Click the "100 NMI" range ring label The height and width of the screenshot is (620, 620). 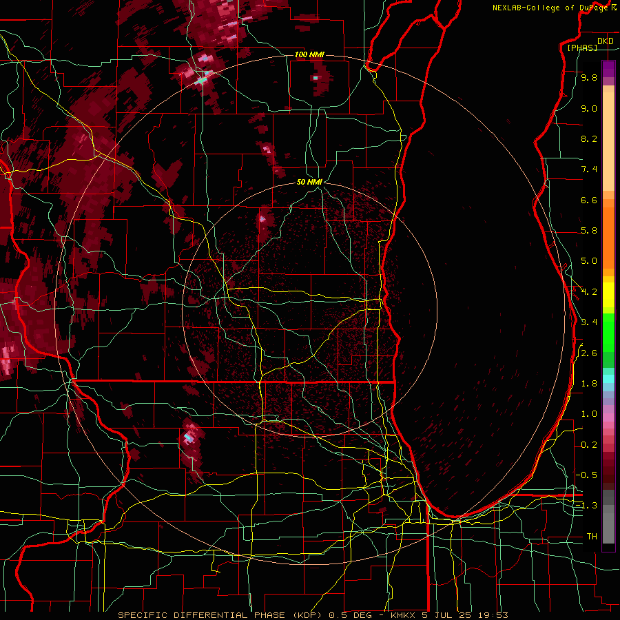(309, 54)
